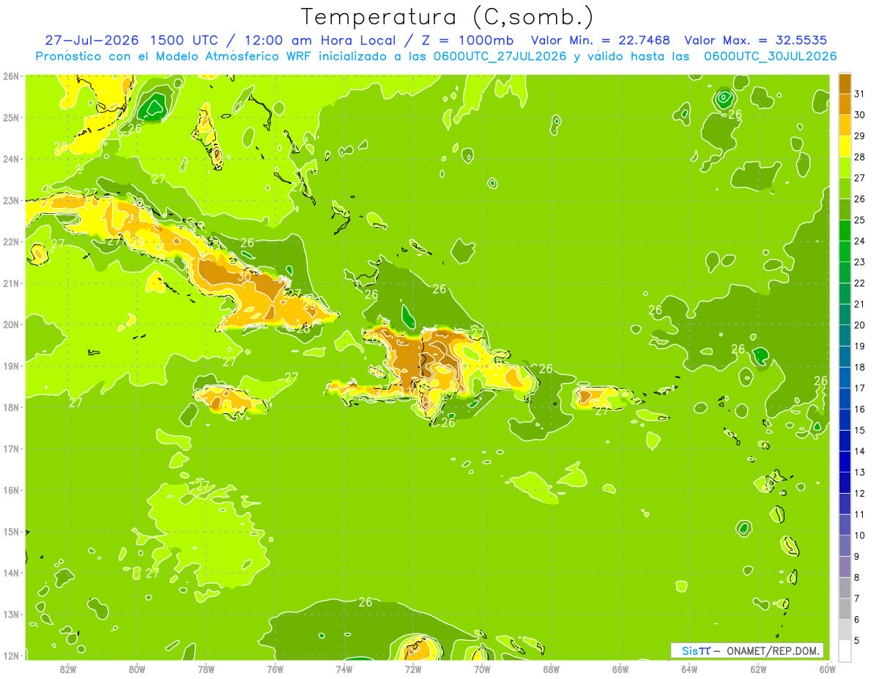Screen dimensions: 879x679
Task: Click the "22N" latitude axis label
Action: tap(11, 242)
